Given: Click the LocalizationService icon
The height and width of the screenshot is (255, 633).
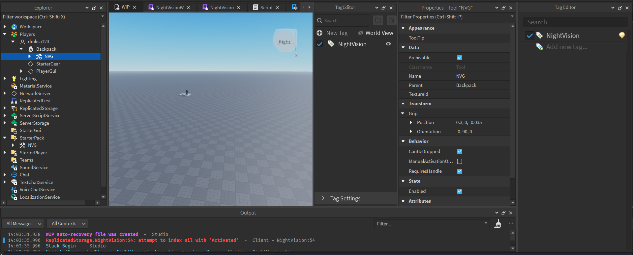Looking at the screenshot, I should point(14,197).
